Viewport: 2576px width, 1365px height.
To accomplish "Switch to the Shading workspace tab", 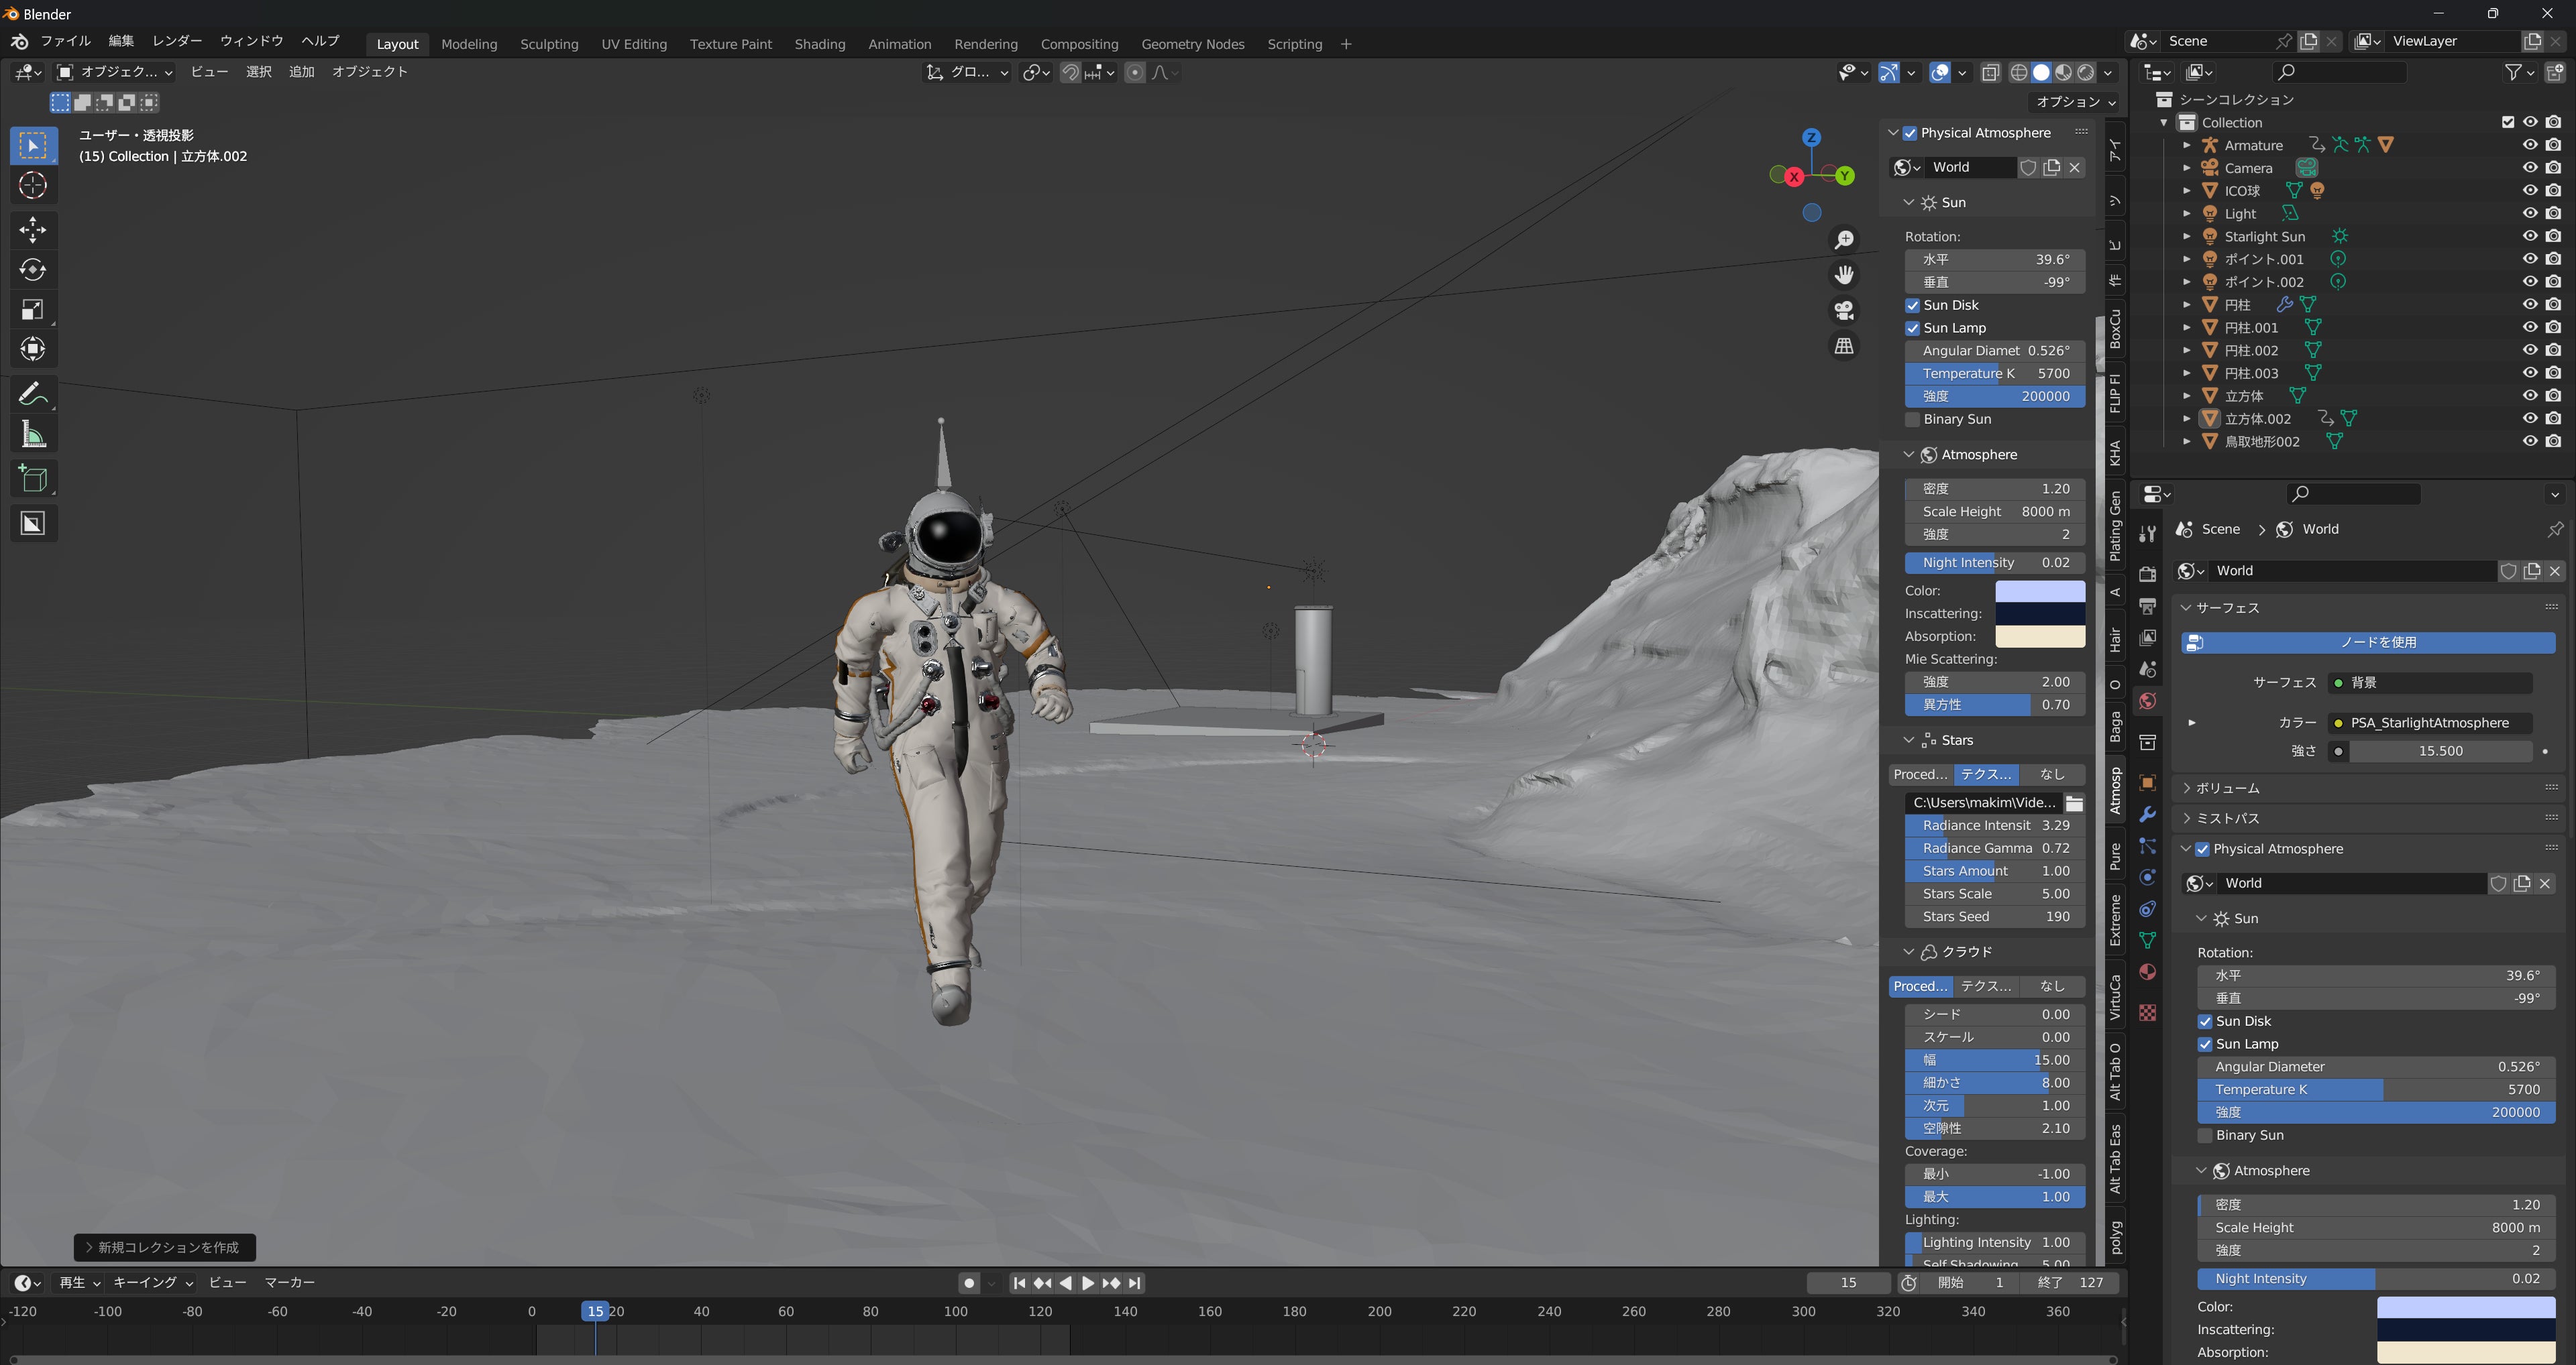I will point(819,44).
